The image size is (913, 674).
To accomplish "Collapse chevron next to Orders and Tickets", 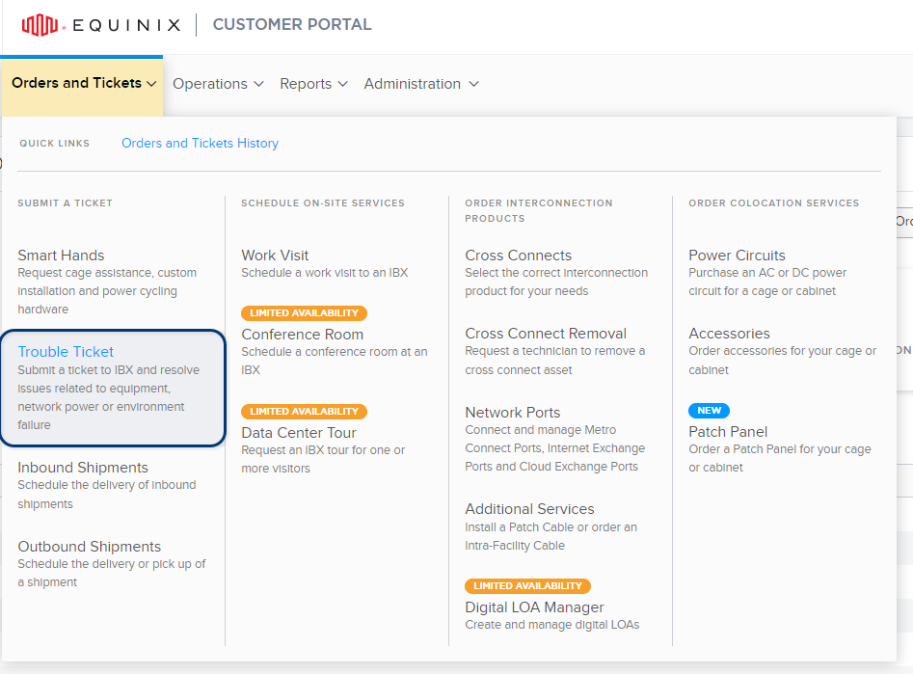I will 151,84.
